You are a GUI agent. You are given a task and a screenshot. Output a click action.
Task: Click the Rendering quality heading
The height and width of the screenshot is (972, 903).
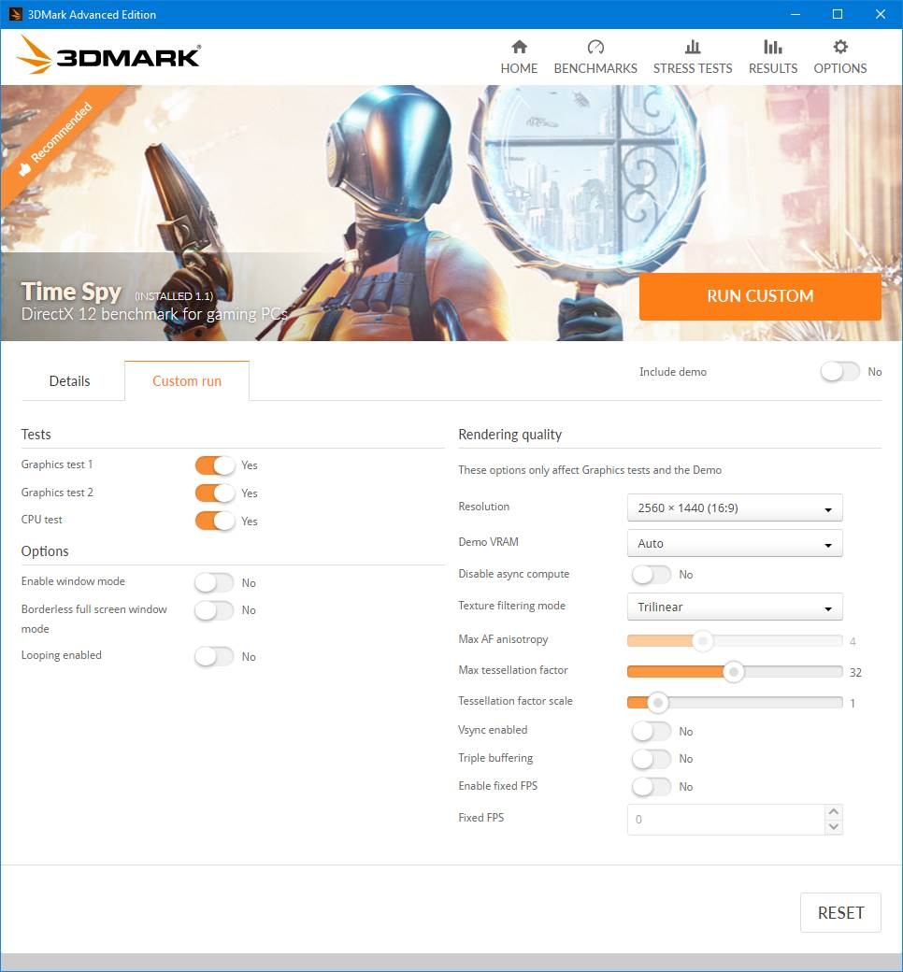coord(509,435)
